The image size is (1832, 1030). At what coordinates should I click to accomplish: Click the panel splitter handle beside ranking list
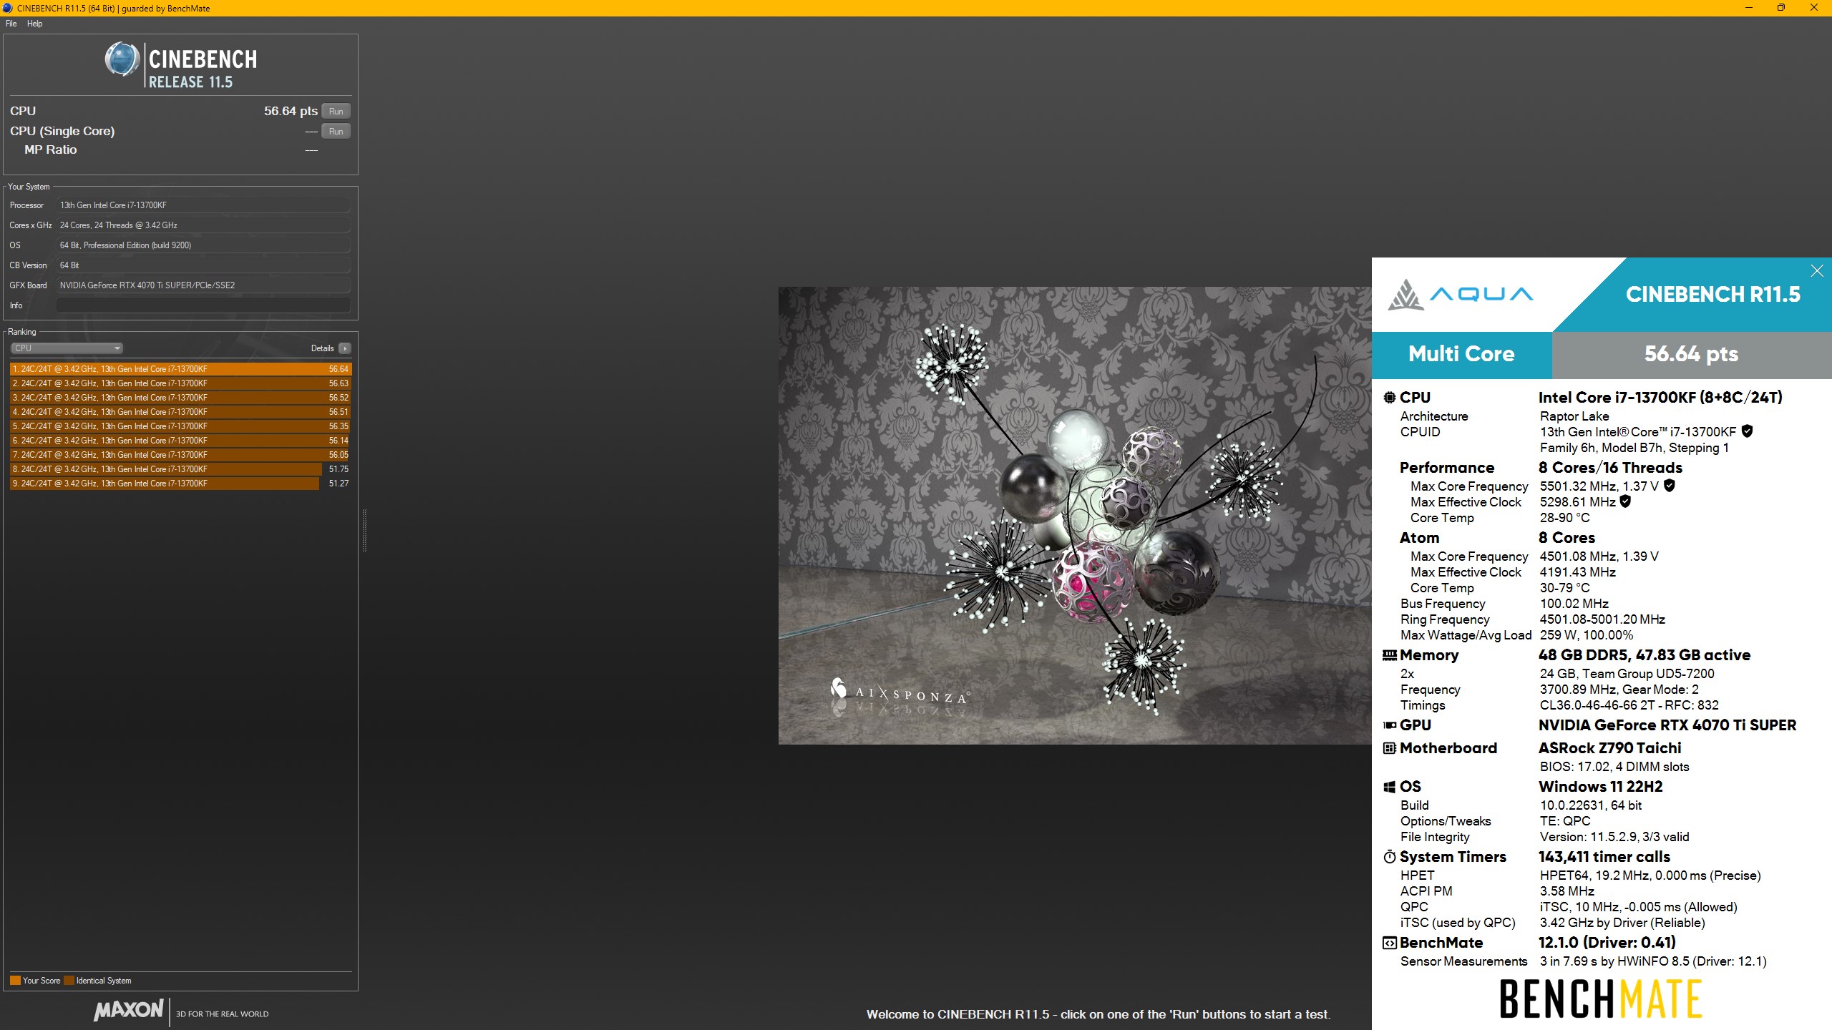(x=364, y=530)
